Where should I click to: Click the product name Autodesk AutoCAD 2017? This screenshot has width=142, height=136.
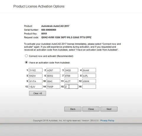[x=55, y=26]
